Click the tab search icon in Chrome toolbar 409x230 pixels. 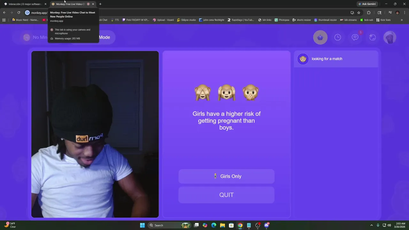(x=379, y=12)
